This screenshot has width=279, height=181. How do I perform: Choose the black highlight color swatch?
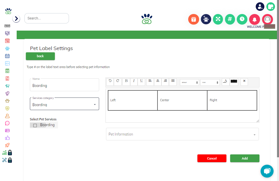click(234, 82)
